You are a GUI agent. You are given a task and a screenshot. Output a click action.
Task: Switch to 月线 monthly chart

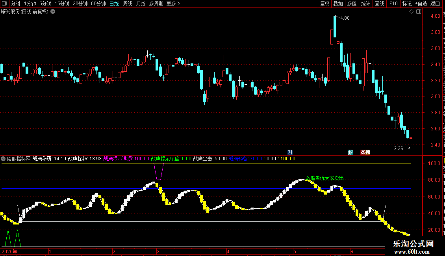[x=141, y=4]
